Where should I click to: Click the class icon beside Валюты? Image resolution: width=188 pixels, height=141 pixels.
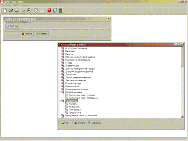point(63,54)
